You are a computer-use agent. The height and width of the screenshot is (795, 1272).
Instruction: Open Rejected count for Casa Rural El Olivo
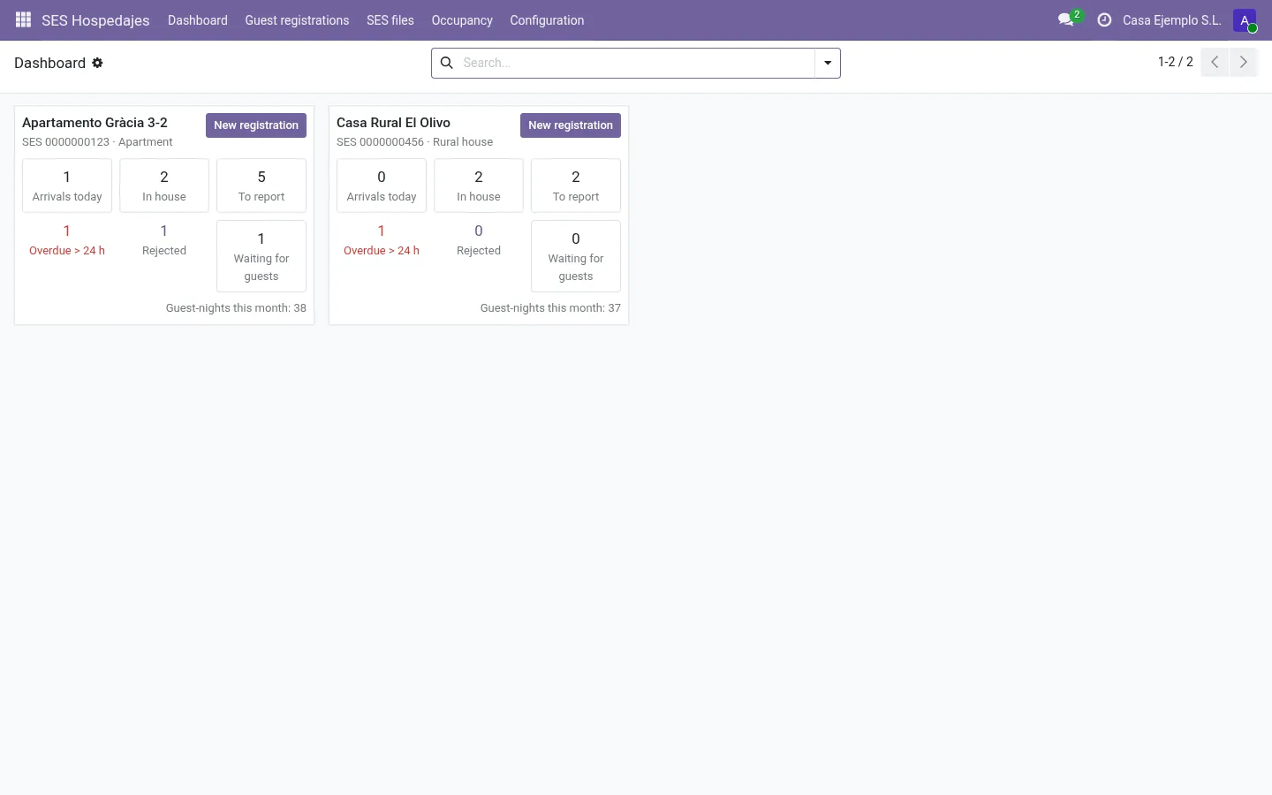(x=479, y=240)
